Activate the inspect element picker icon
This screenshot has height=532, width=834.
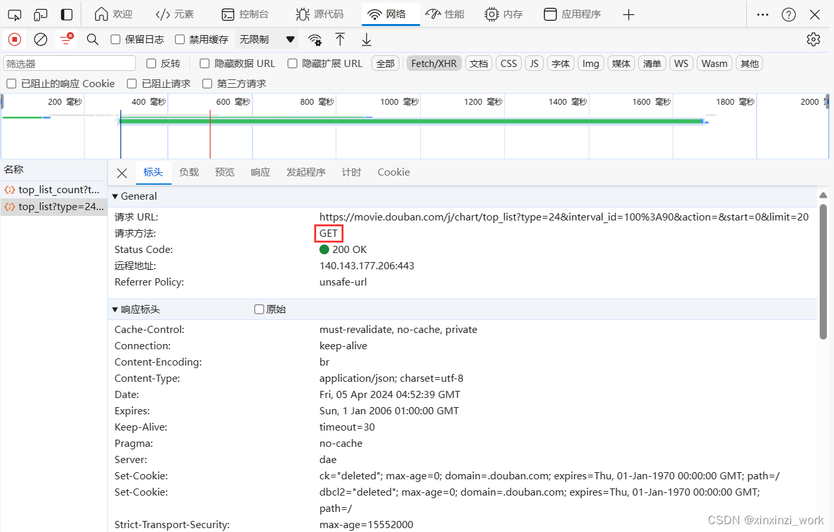14,14
